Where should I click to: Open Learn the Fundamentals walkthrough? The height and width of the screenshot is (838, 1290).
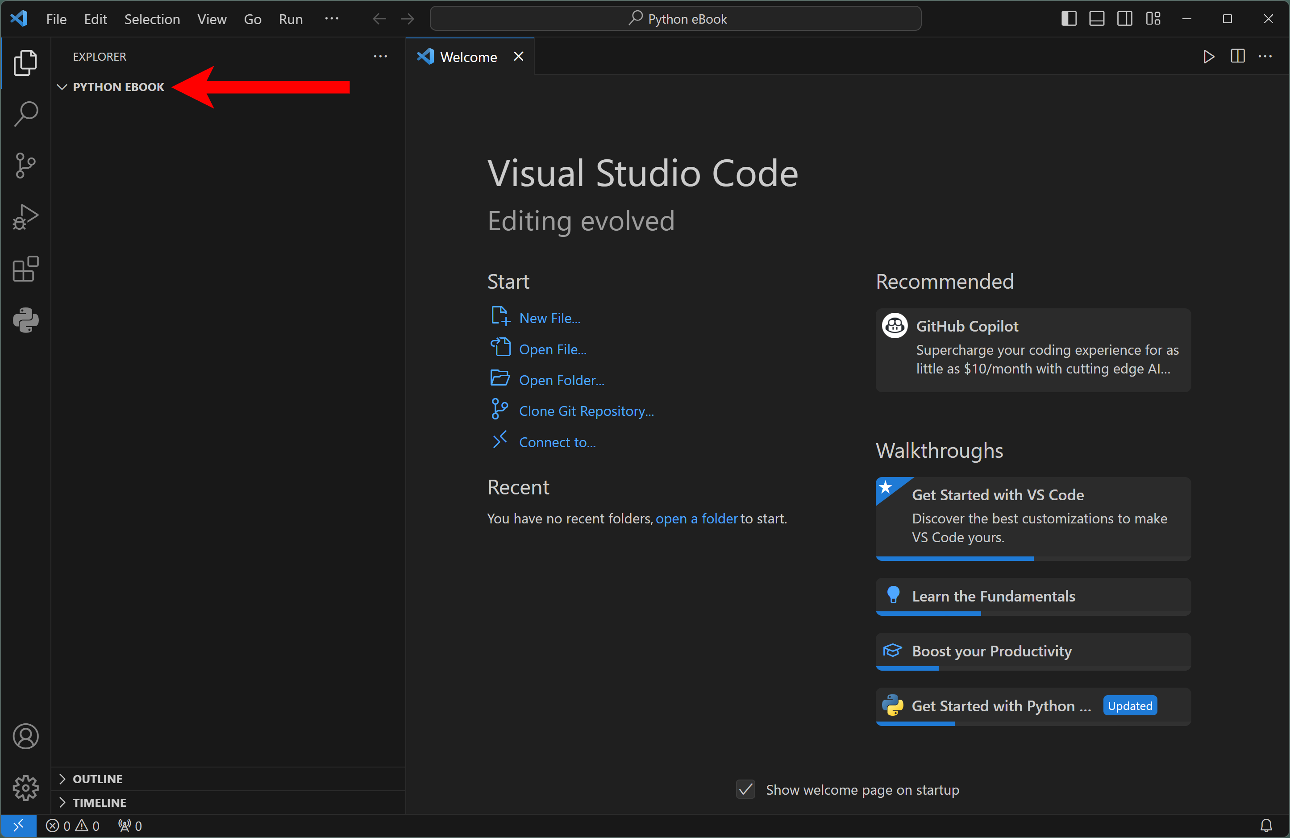click(x=1033, y=597)
